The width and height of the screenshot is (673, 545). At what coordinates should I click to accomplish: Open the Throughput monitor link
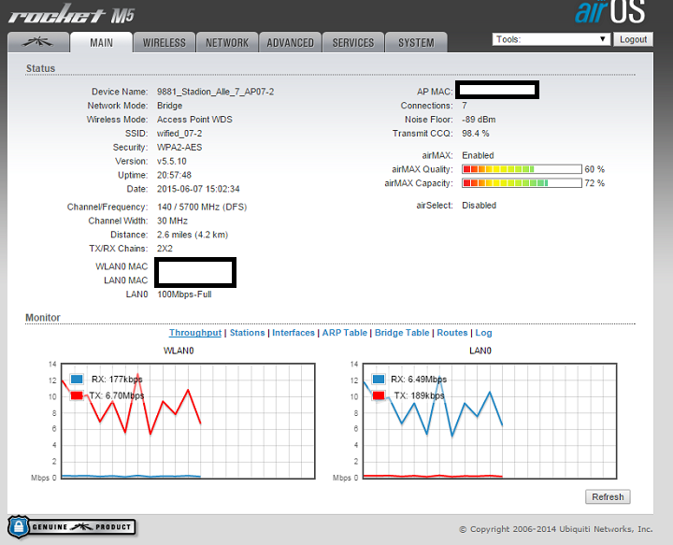tap(195, 333)
